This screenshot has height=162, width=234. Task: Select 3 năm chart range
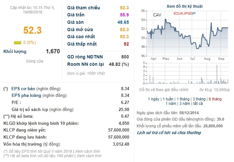[x=185, y=104]
